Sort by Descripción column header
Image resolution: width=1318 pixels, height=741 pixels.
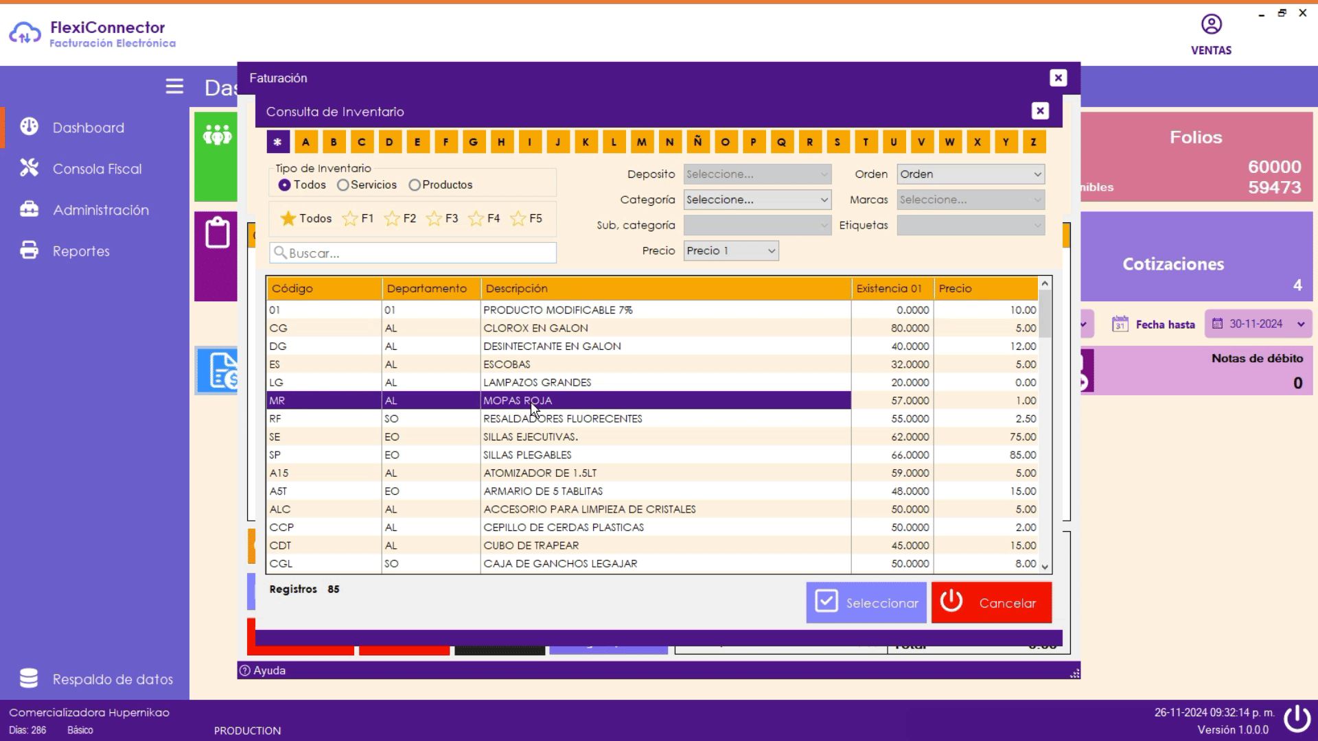517,288
